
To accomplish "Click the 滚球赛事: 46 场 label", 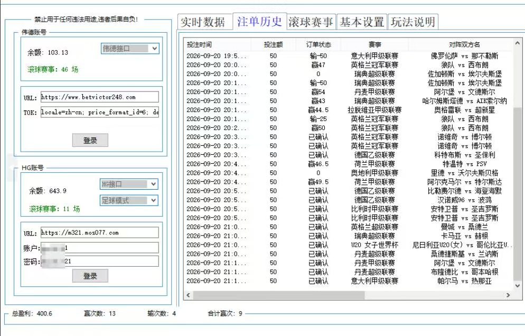I will click(53, 69).
